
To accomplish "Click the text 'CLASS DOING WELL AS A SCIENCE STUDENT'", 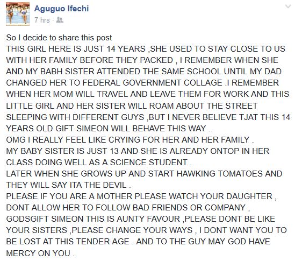I will click(x=97, y=163).
